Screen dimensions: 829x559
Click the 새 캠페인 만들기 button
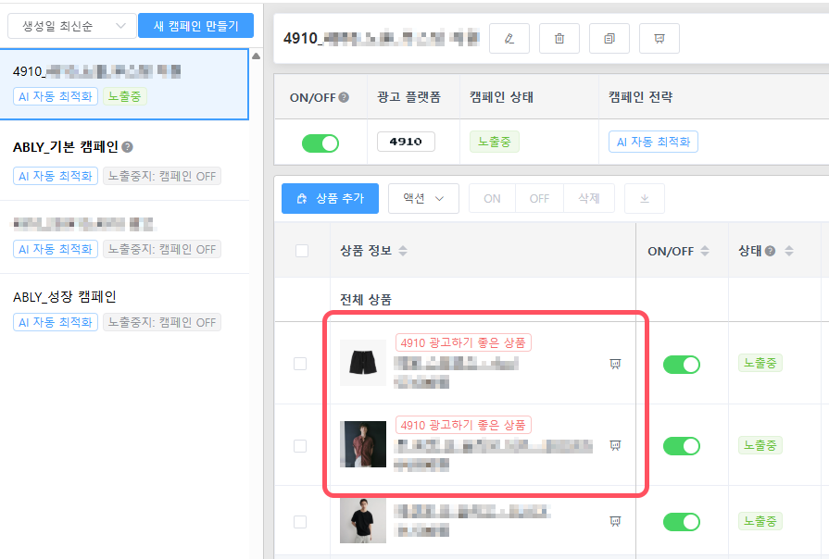coord(195,26)
